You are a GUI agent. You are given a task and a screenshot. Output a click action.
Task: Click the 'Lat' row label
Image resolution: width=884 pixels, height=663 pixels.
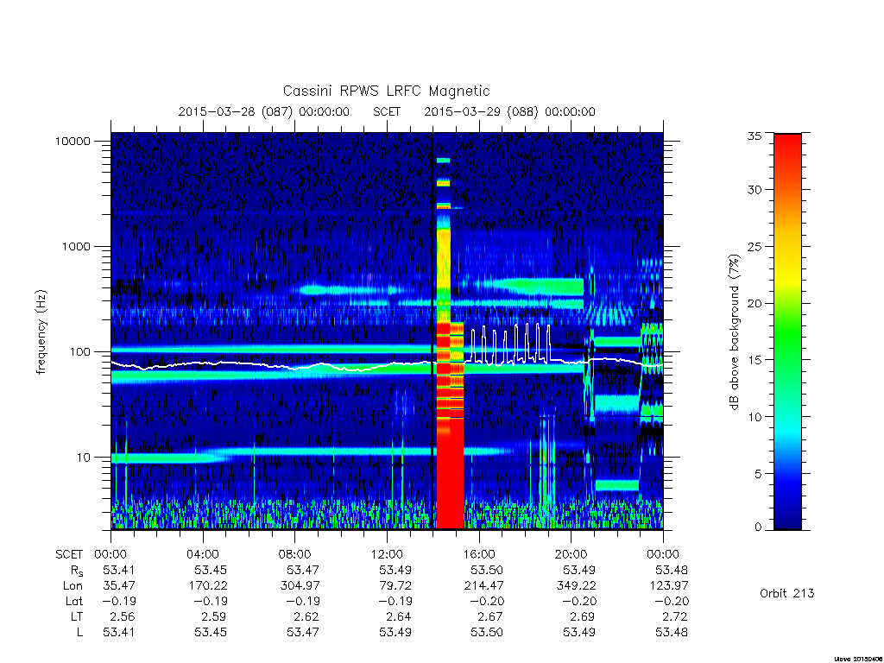click(x=74, y=601)
